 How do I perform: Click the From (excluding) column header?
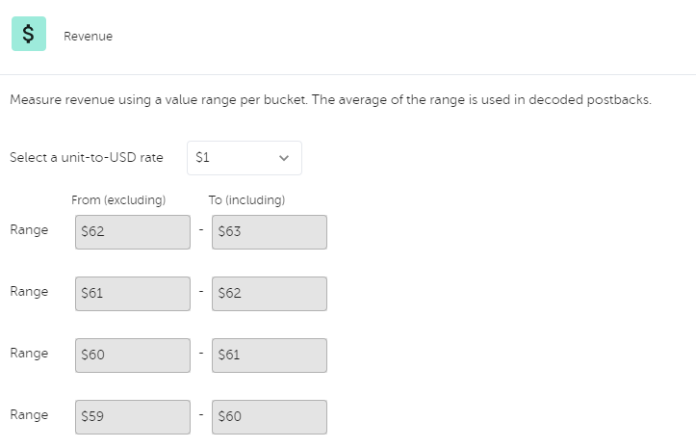[x=118, y=200]
